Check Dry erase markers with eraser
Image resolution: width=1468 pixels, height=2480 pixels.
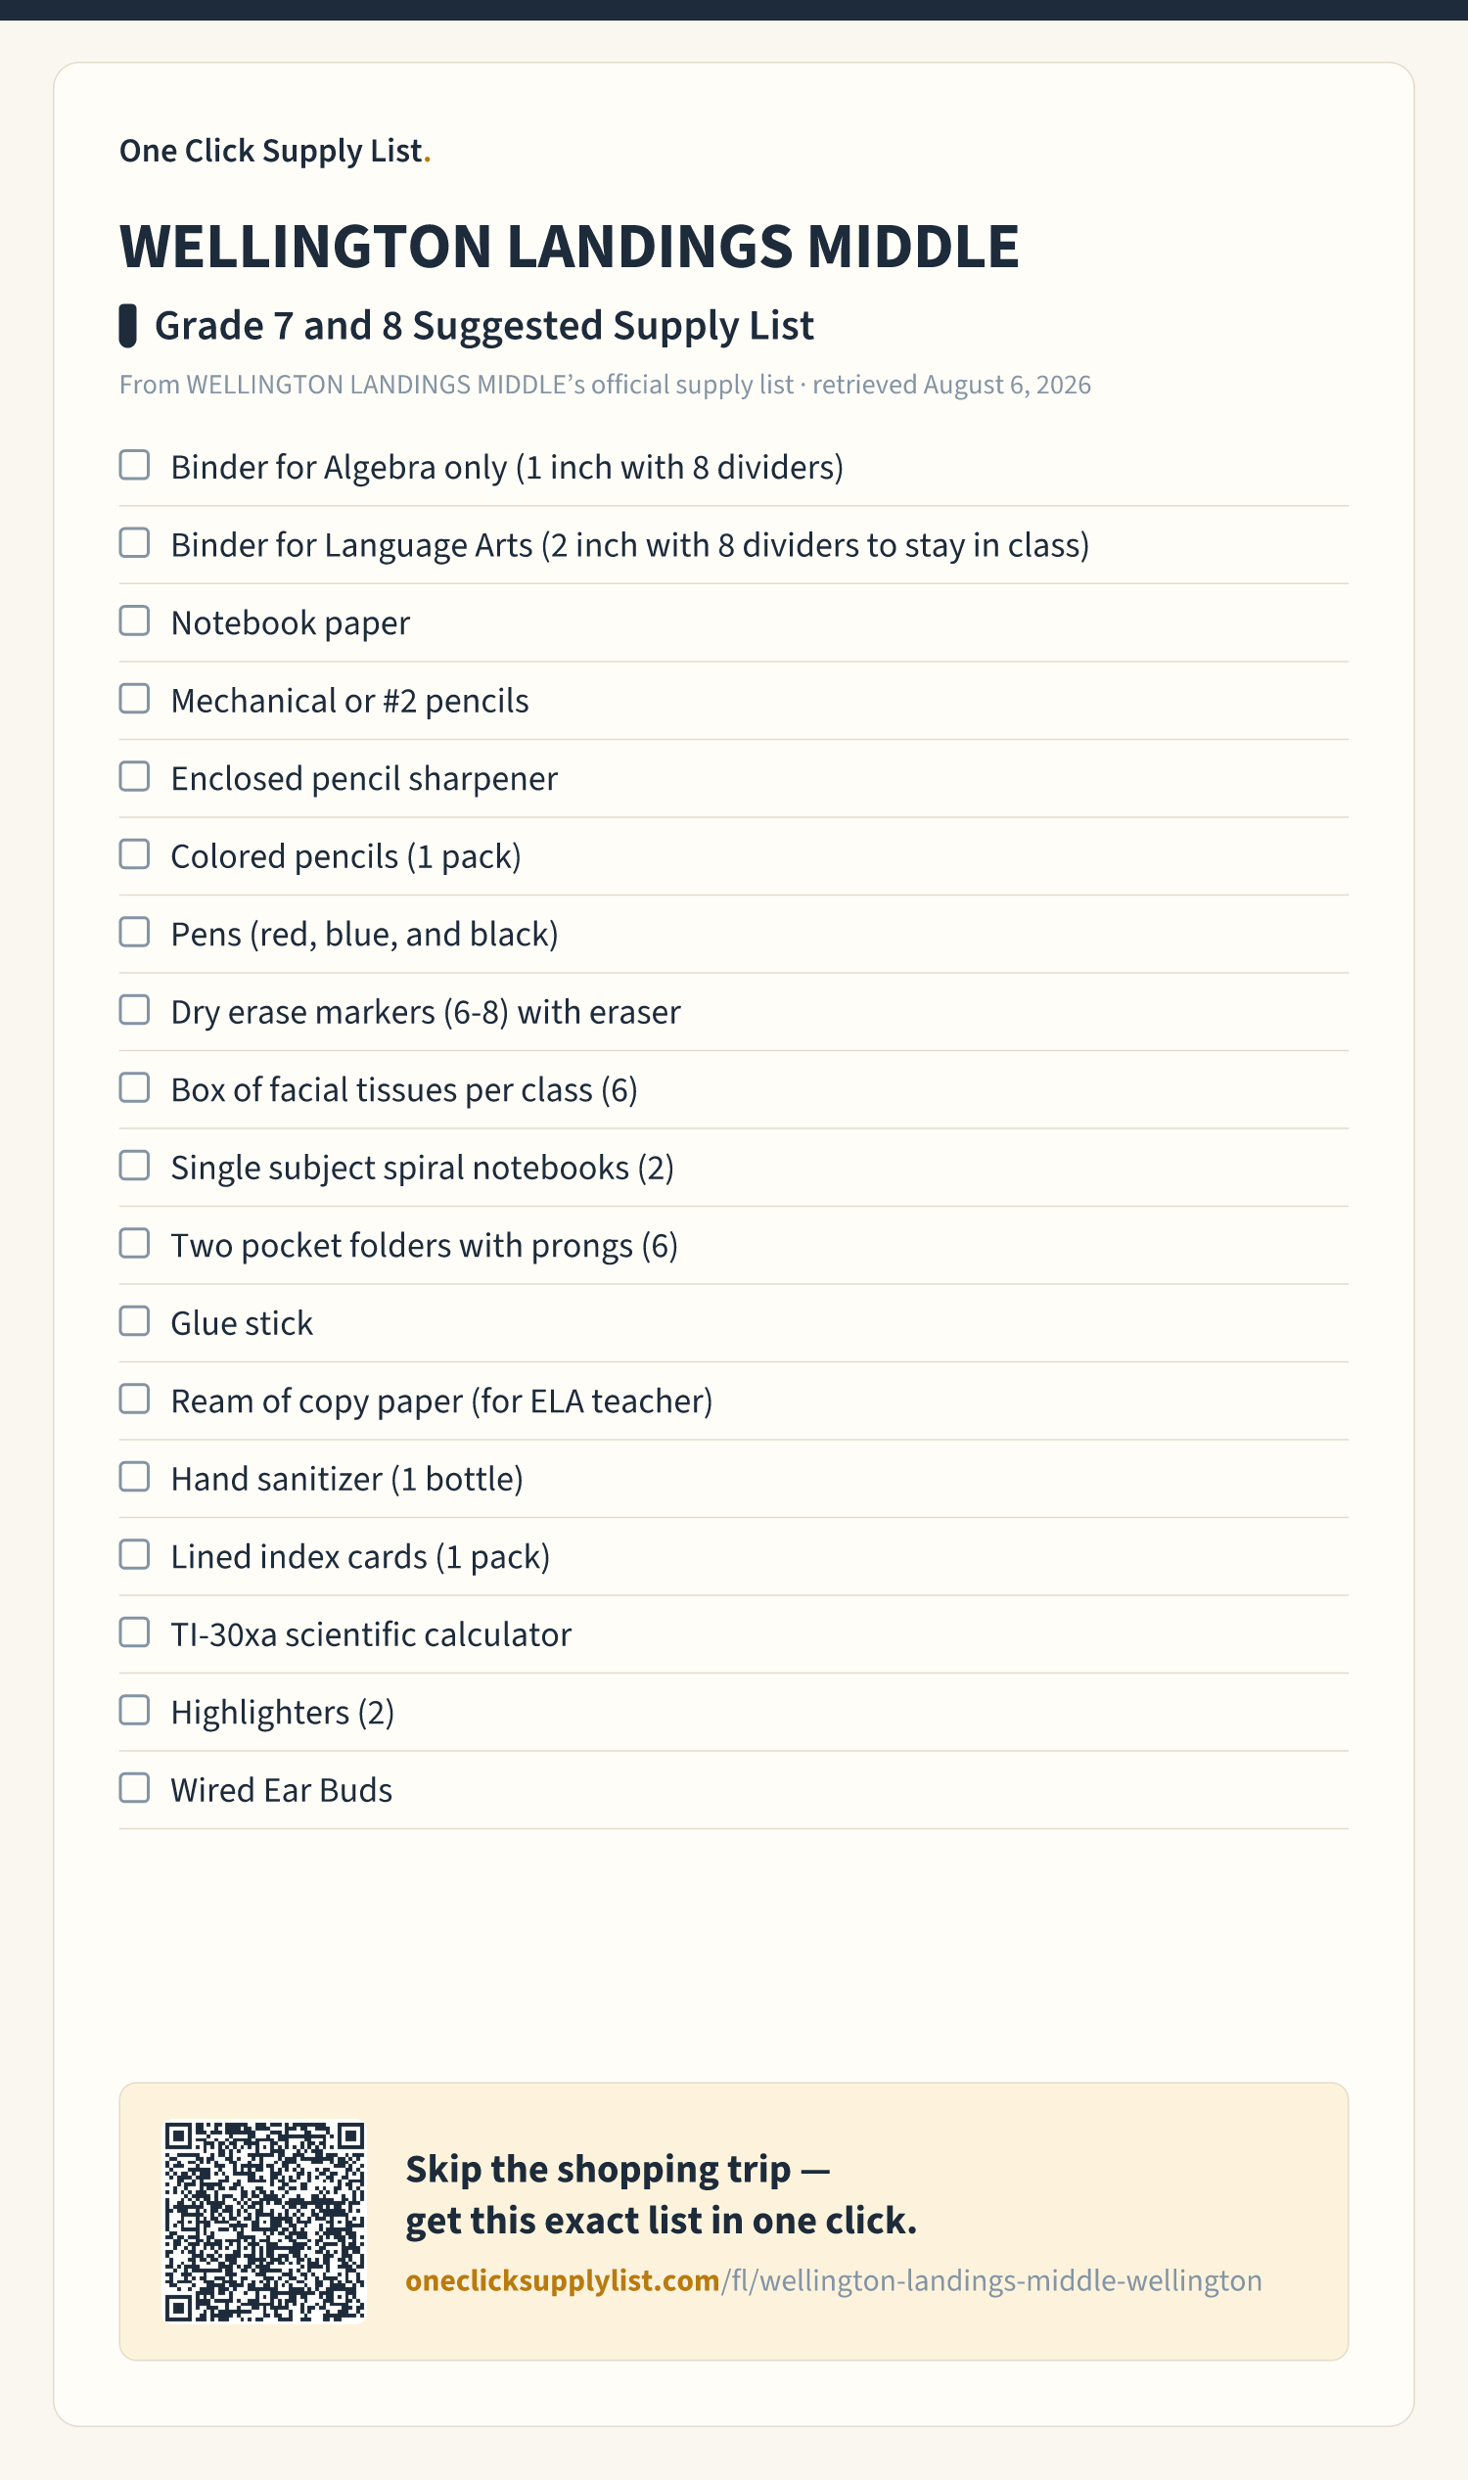pos(134,1010)
